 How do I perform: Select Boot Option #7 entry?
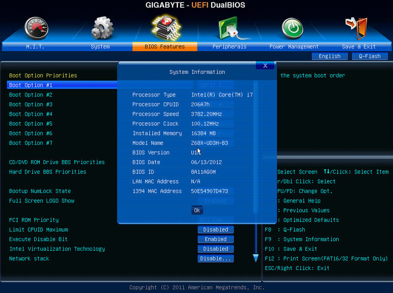coord(30,143)
